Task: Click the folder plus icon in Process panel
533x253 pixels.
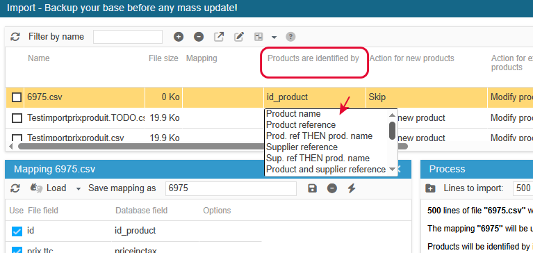Action: point(430,188)
